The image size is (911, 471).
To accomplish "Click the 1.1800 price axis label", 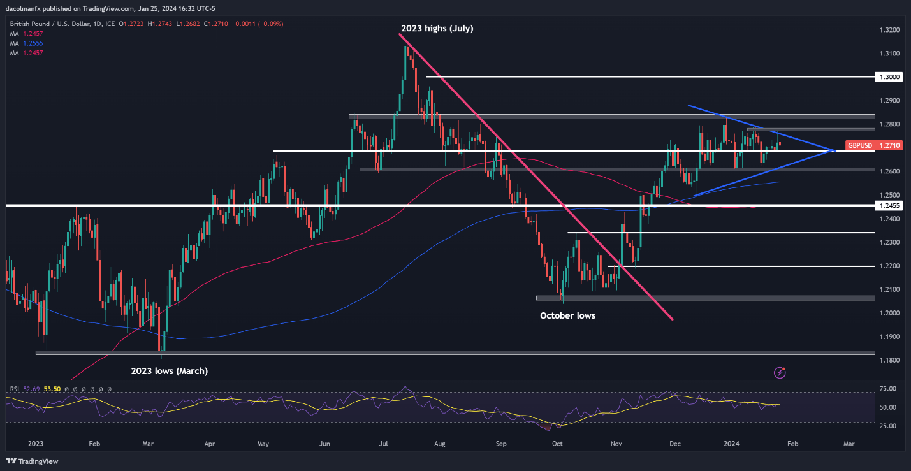I will (889, 360).
